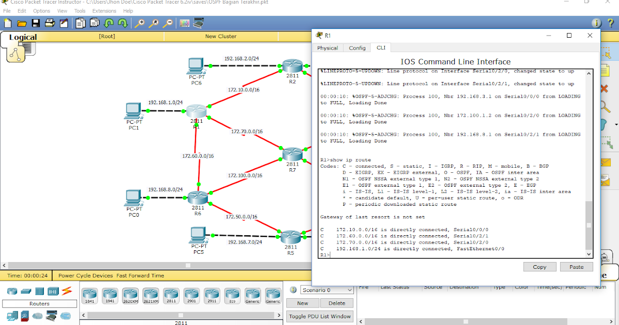This screenshot has height=325, width=619.
Task: Toggle the PDU List Window
Action: point(320,315)
